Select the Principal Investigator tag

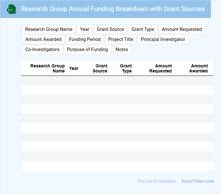(163, 39)
